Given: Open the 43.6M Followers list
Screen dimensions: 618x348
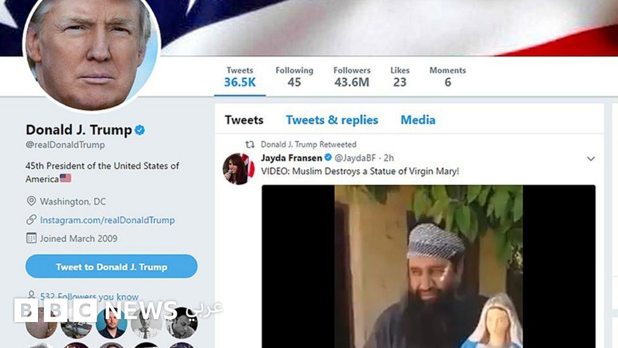Looking at the screenshot, I should [351, 77].
